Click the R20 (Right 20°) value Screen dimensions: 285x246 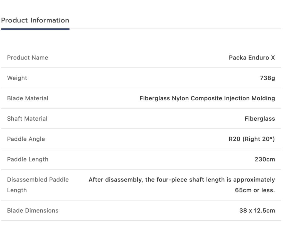coord(252,139)
